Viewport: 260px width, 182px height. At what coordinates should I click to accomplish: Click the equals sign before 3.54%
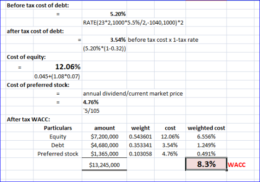(x=79, y=40)
